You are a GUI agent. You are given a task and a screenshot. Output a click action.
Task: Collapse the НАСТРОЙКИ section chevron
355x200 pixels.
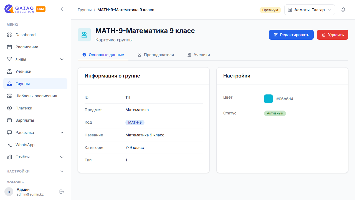pos(62,171)
